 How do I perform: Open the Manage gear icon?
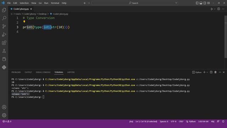click(x=4, y=115)
